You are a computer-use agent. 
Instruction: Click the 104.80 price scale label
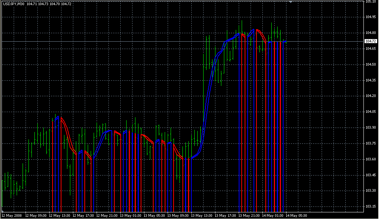[370, 33]
